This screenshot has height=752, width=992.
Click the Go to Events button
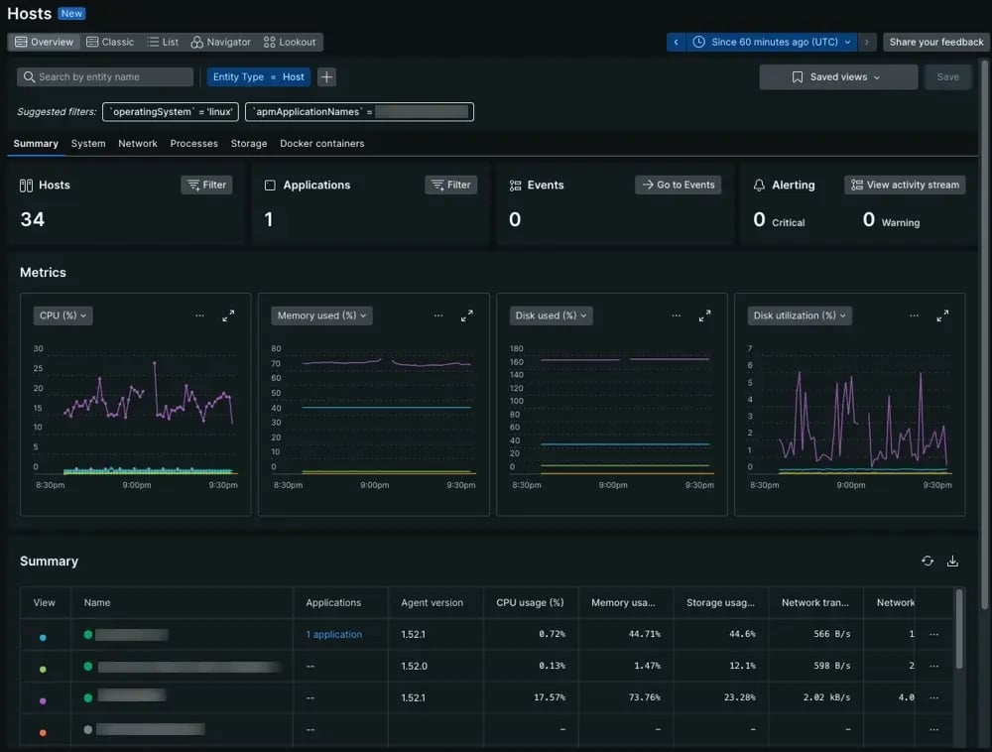(679, 185)
